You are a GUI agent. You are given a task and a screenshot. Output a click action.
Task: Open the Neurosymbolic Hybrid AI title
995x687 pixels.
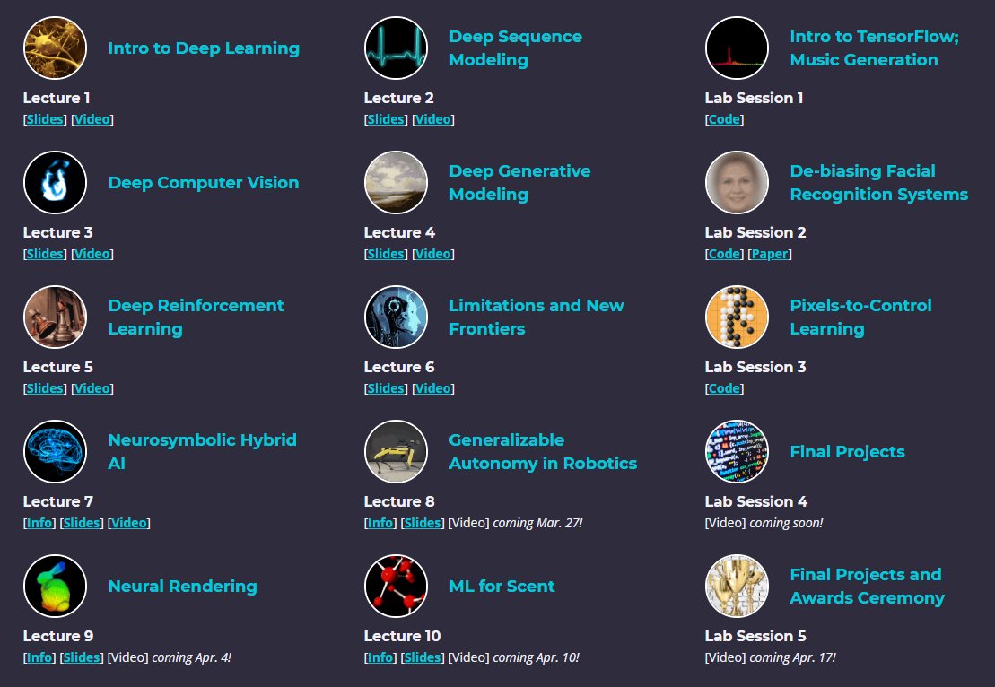pyautogui.click(x=203, y=452)
